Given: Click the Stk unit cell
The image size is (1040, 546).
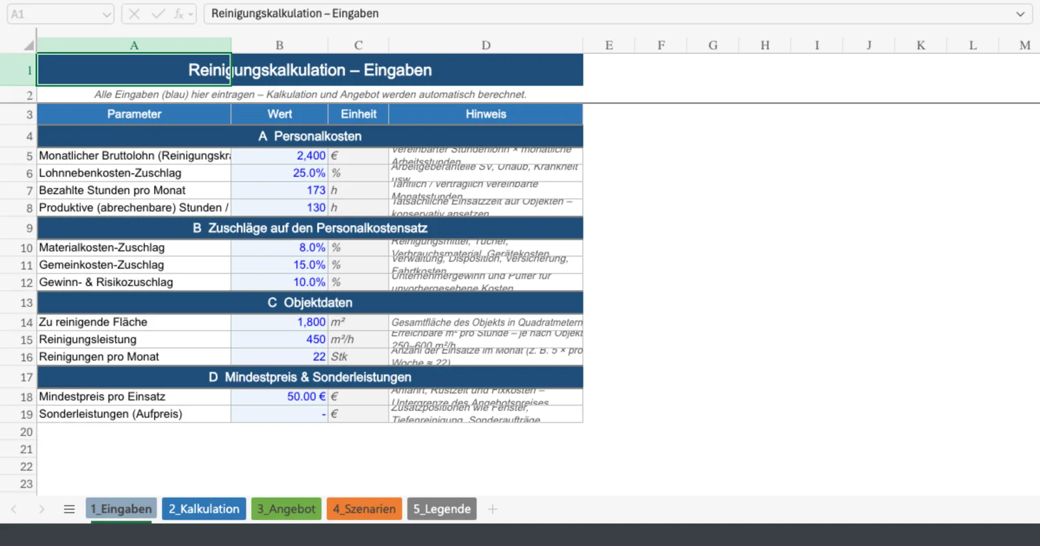Looking at the screenshot, I should pyautogui.click(x=358, y=357).
